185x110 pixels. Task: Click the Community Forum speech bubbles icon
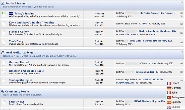[3, 92]
